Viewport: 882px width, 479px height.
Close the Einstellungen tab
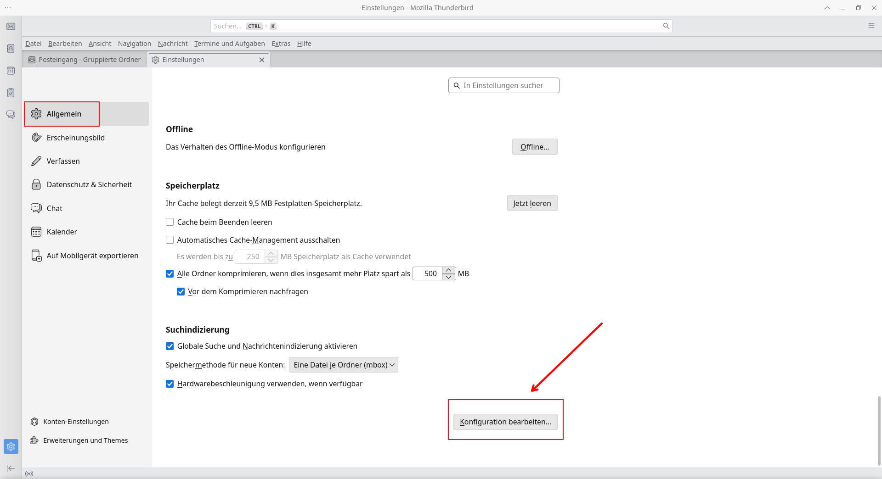(262, 60)
